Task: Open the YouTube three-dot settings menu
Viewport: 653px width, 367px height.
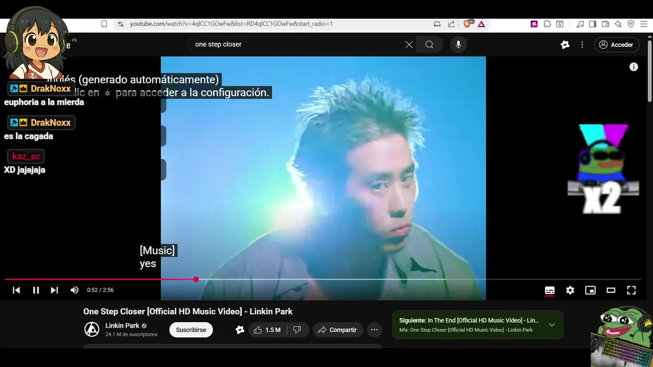Action: pos(582,44)
